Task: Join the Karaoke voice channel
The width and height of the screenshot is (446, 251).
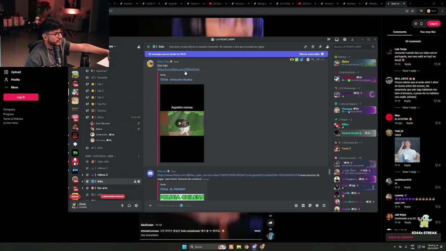Action: (x=114, y=77)
